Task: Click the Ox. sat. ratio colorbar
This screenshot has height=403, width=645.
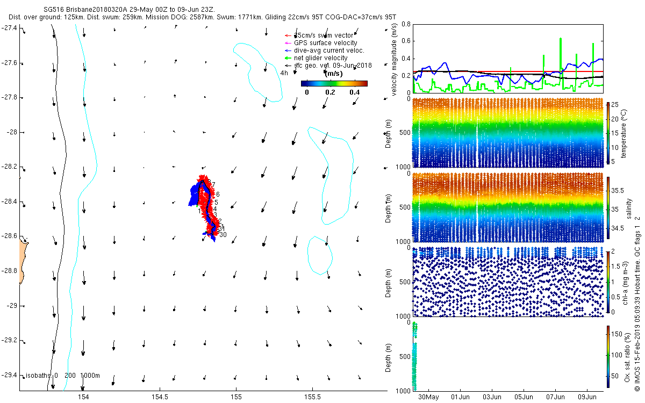Action: click(x=608, y=356)
